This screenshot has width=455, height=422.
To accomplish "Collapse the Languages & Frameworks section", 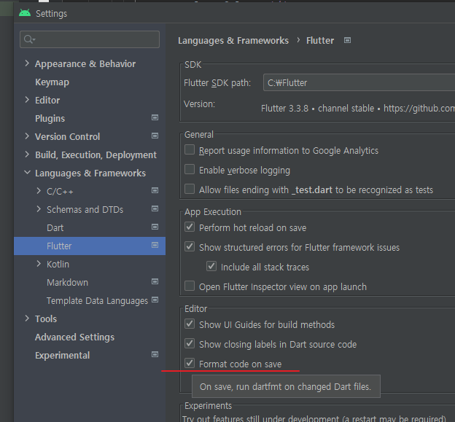I will 27,173.
